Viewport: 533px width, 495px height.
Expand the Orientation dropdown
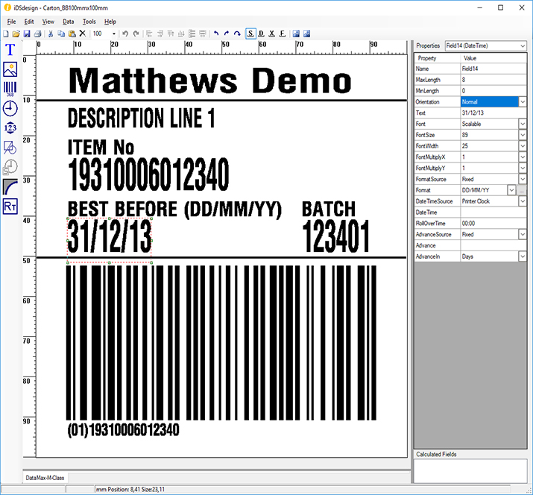523,101
